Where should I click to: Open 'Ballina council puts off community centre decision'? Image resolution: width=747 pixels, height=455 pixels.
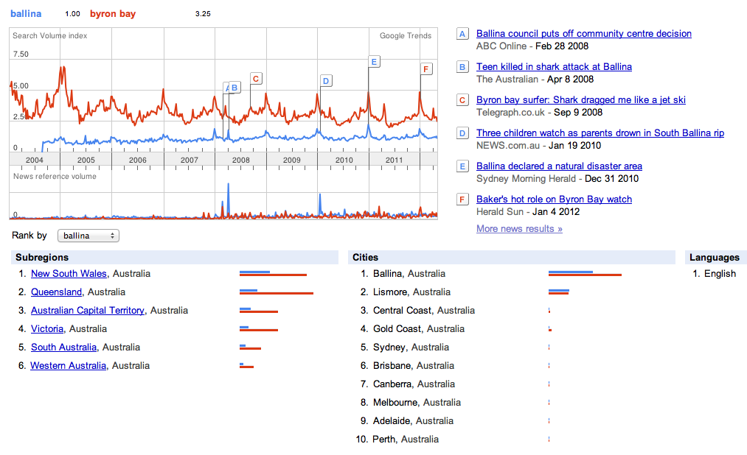(x=583, y=34)
